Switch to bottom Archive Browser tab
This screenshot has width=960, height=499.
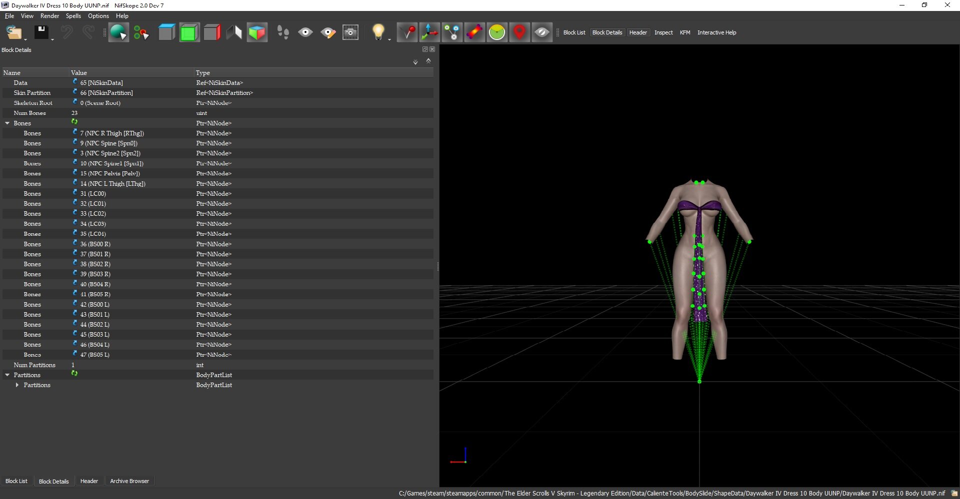pos(129,481)
